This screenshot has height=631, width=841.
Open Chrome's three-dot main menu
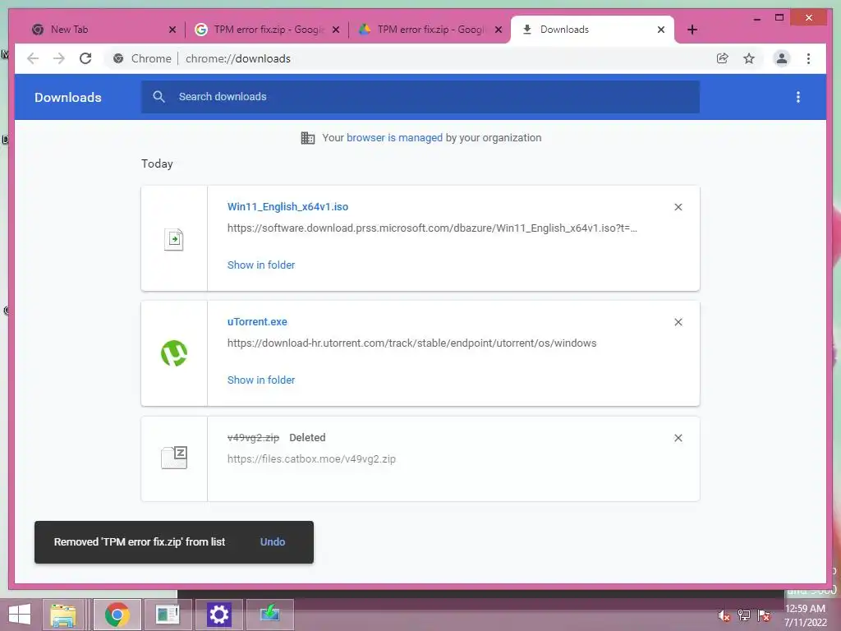[808, 58]
